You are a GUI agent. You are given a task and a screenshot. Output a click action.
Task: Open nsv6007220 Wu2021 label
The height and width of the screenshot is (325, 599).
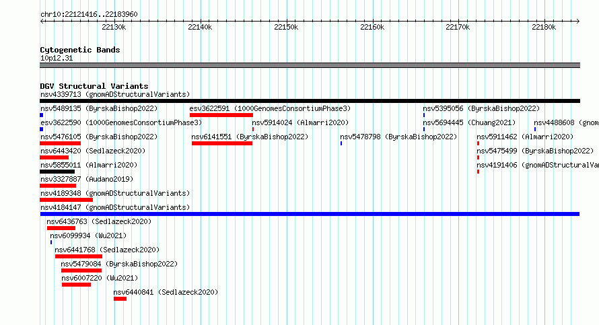100,278
